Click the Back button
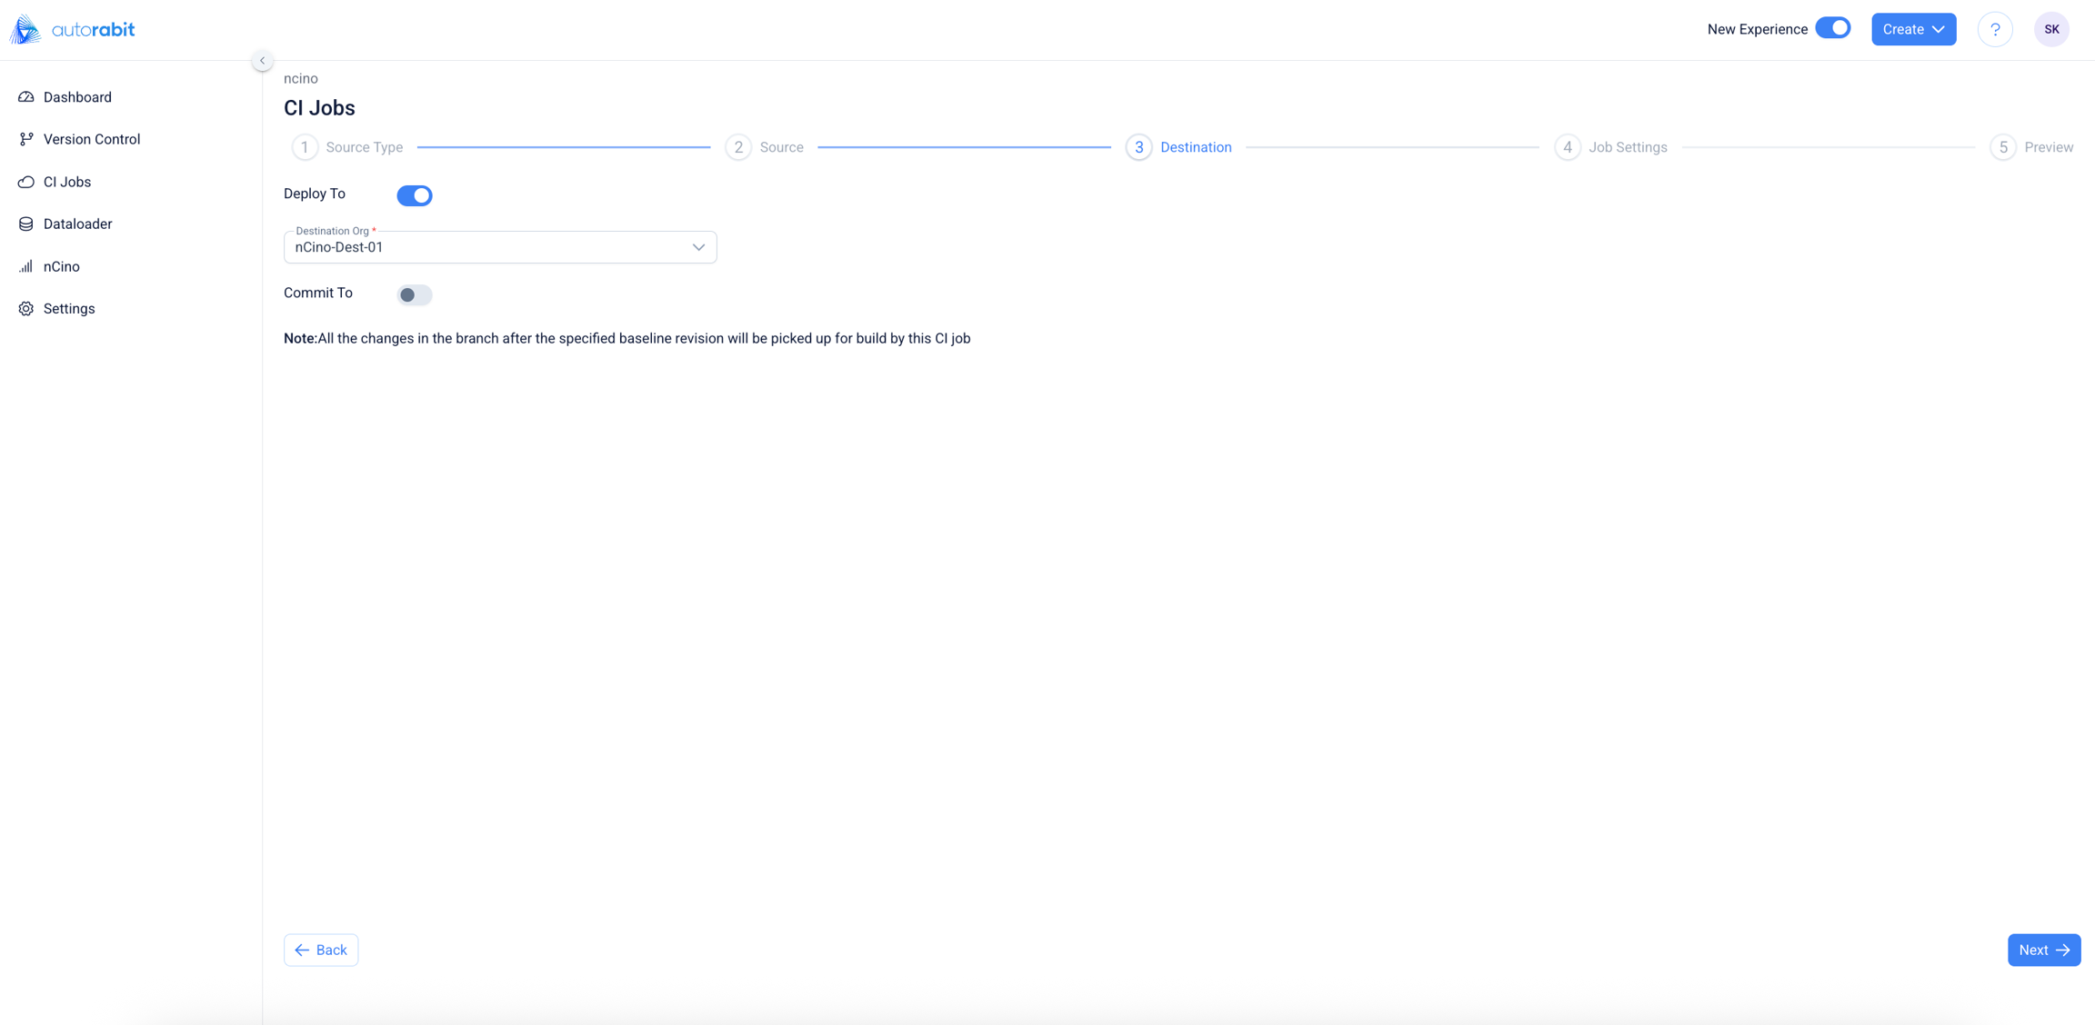 coord(321,950)
